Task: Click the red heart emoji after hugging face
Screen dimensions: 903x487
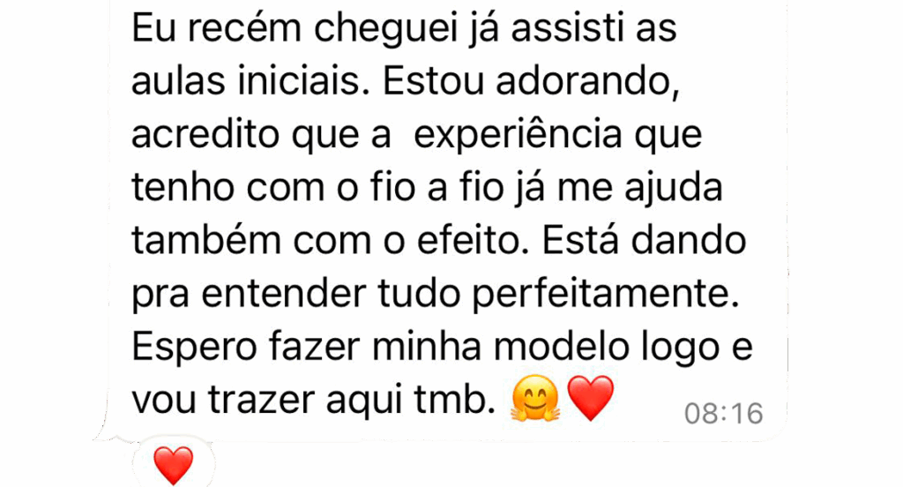Action: coord(590,398)
